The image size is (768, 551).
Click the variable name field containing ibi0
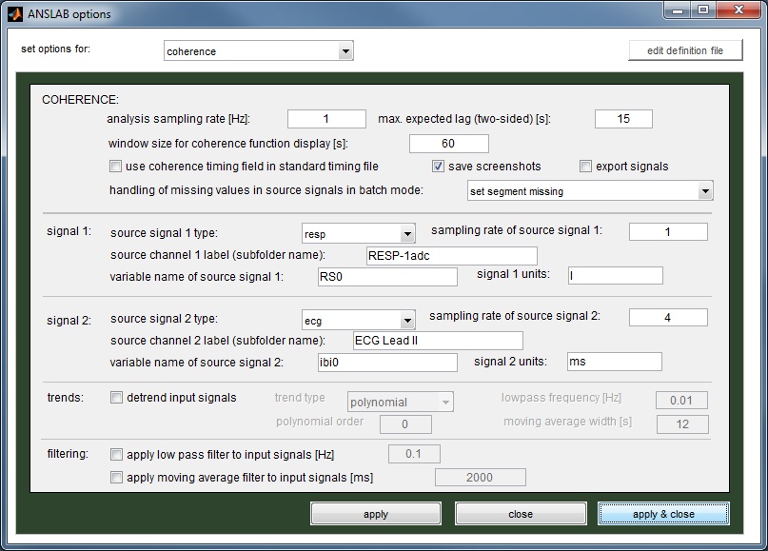tap(387, 363)
